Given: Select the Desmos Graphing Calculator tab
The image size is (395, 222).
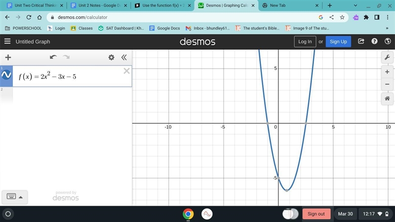Looking at the screenshot, I should (x=226, y=5).
